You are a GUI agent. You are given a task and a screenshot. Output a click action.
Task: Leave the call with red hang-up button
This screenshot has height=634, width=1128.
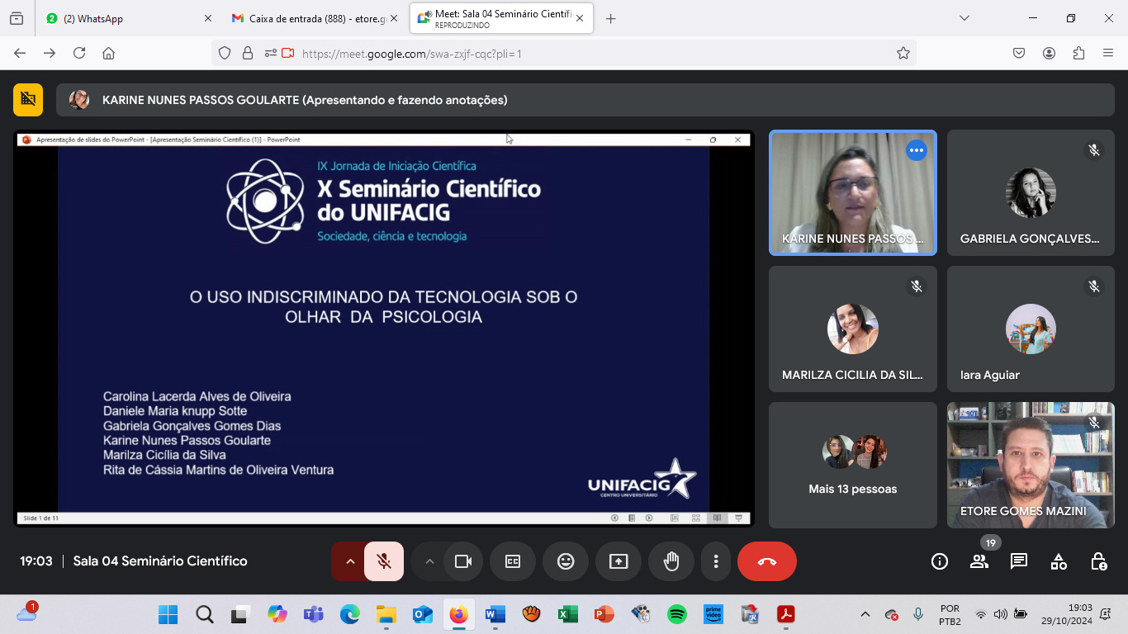pos(767,561)
